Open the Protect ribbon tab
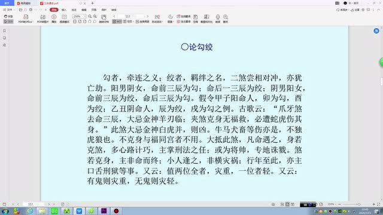The height and width of the screenshot is (215, 383). click(104, 10)
